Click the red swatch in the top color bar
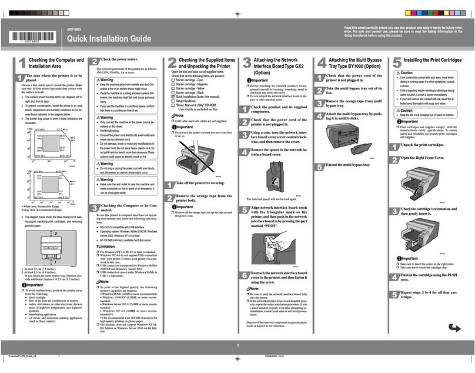This screenshot has width=475, height=373. click(435, 13)
